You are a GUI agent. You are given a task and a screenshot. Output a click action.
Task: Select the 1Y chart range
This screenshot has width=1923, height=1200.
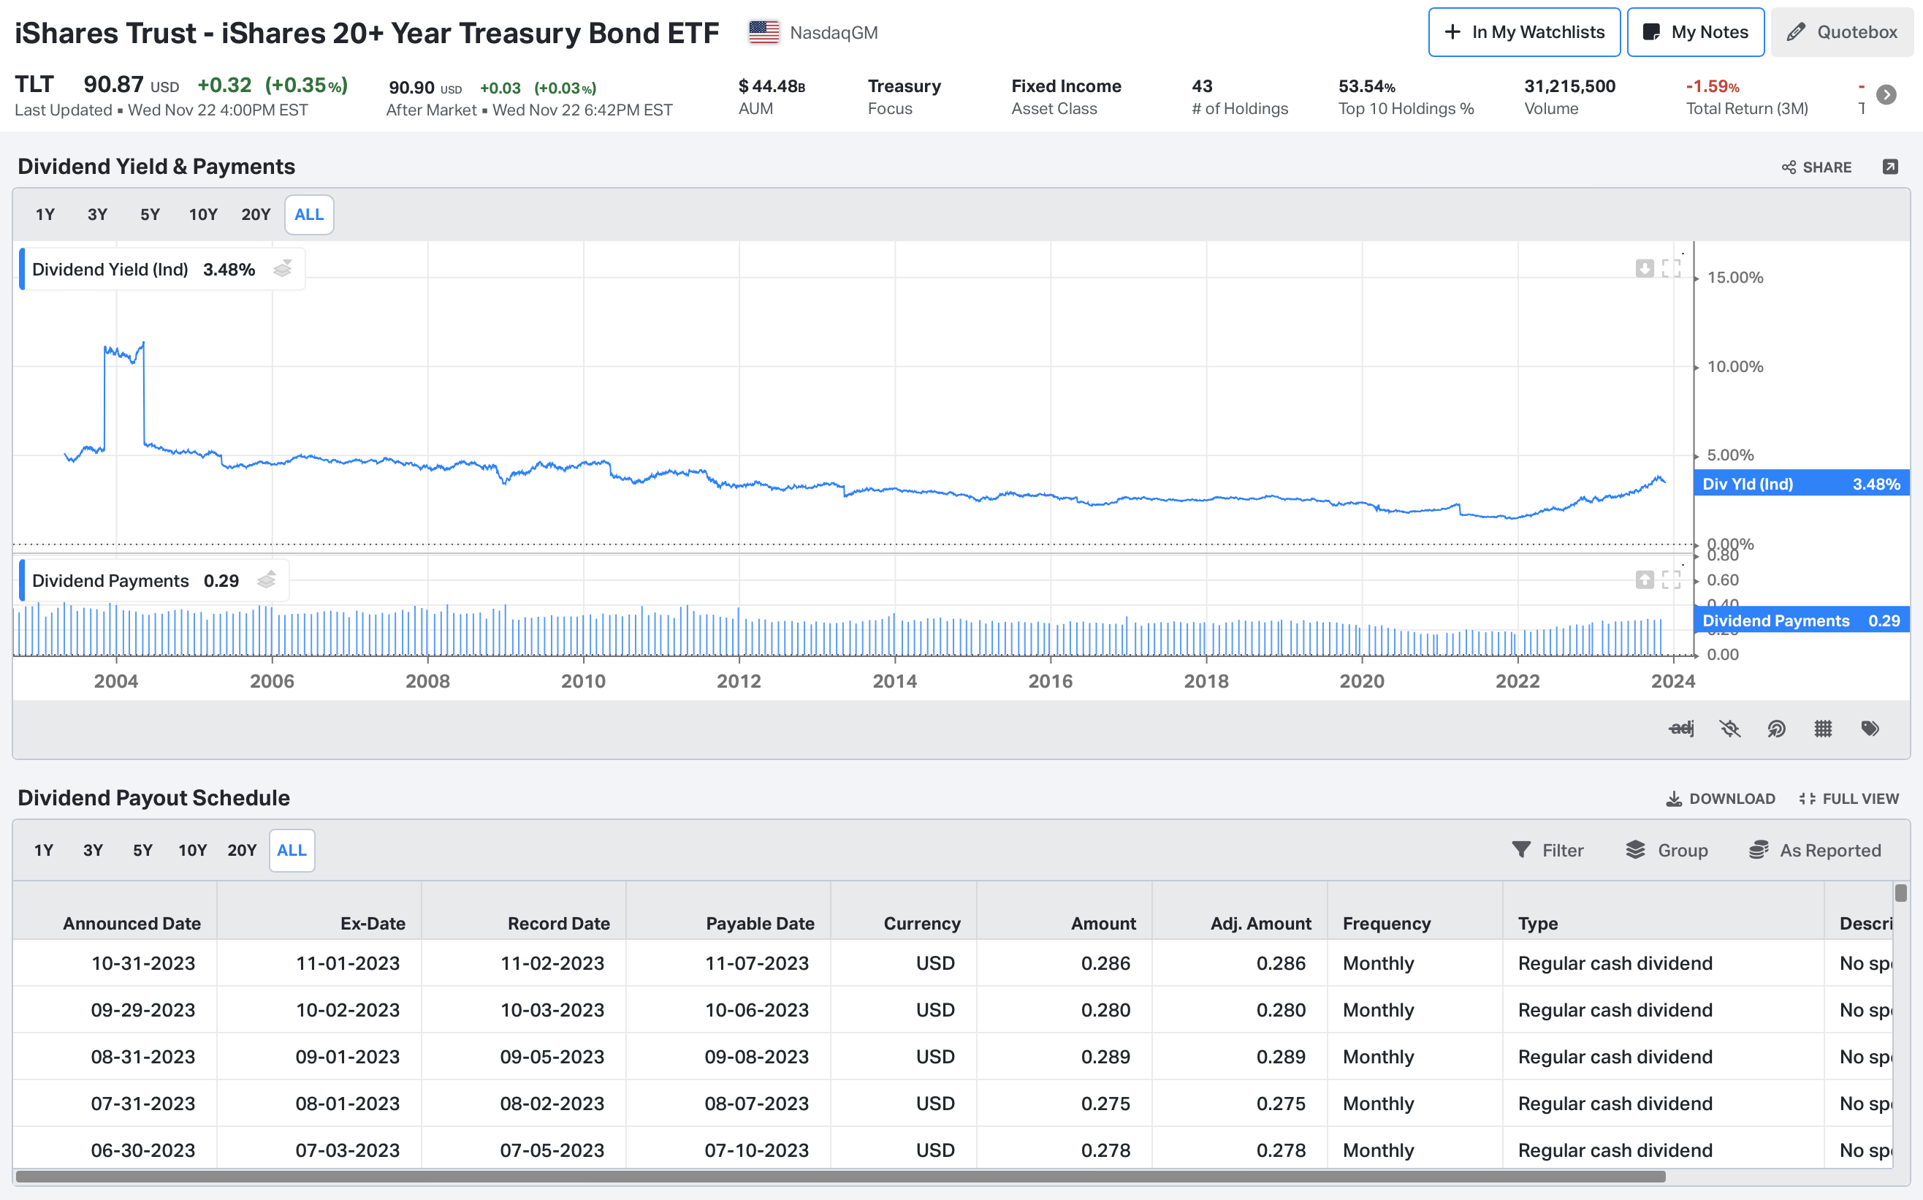tap(45, 214)
